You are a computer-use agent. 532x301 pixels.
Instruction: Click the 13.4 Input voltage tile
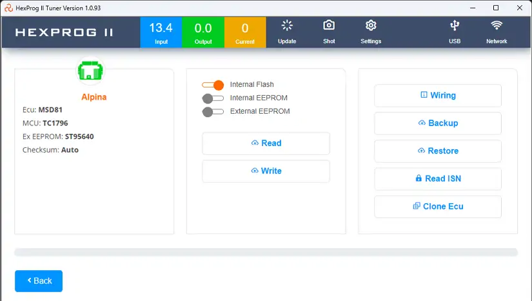tap(161, 32)
